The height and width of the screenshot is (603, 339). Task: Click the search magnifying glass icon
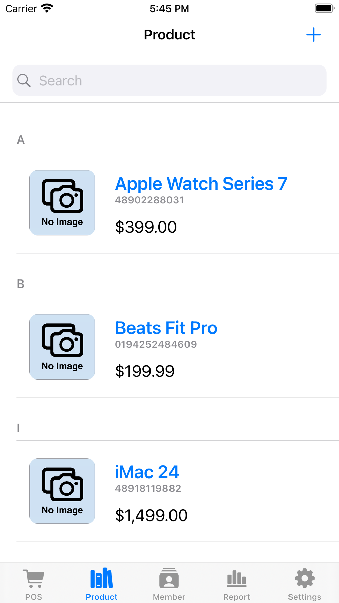tap(24, 81)
